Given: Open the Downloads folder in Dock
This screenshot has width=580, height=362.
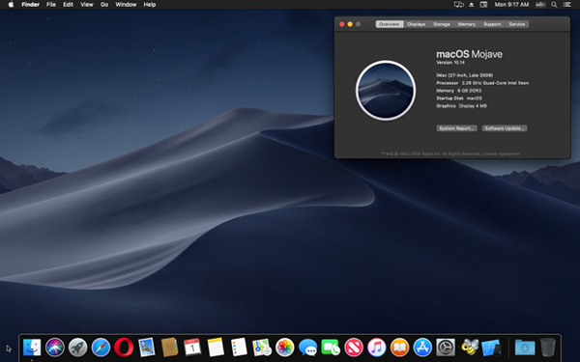Looking at the screenshot, I should tap(525, 348).
